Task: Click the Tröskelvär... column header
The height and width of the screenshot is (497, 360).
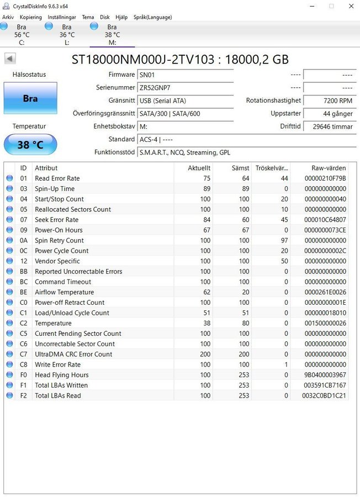Action: click(x=271, y=168)
